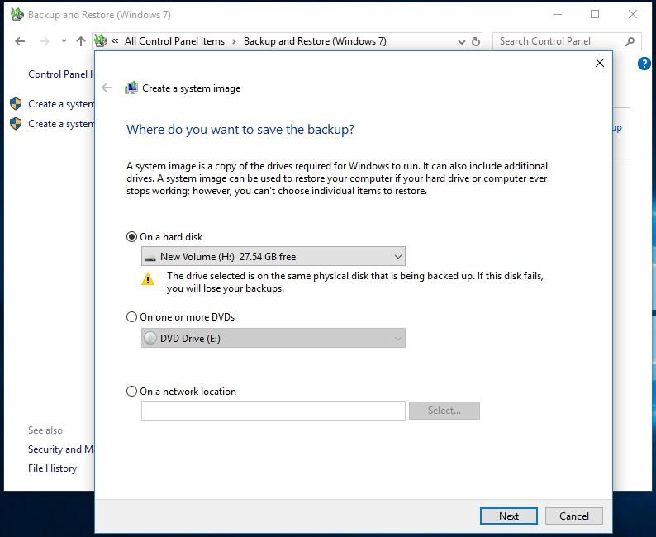This screenshot has width=656, height=537.
Task: Click the 'Where do you want to save the backup?' heading
Action: coord(240,129)
